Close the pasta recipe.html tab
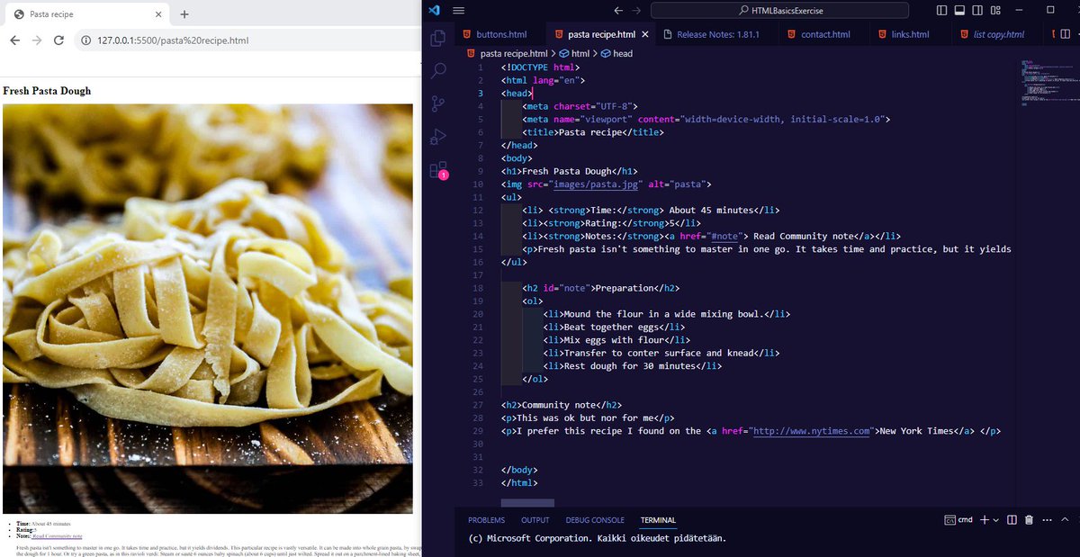Viewport: 1080px width, 557px height. click(647, 34)
